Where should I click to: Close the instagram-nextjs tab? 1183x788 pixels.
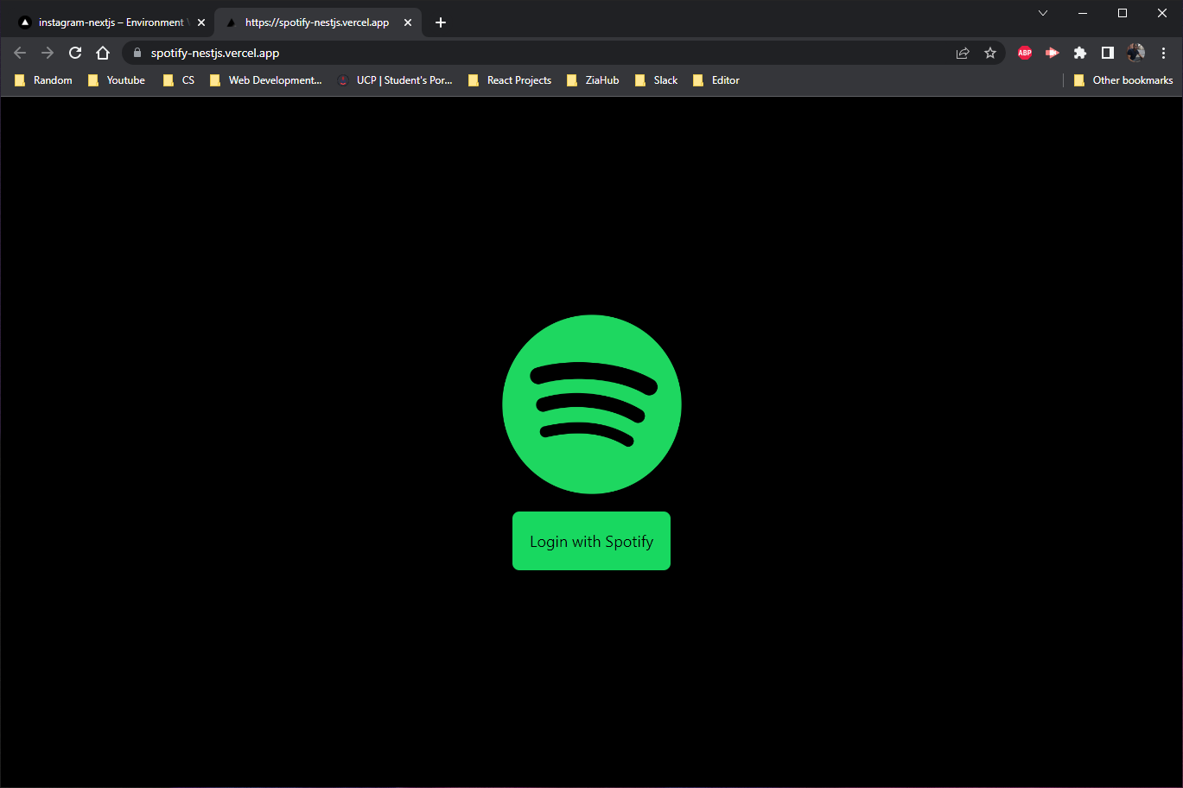click(201, 22)
